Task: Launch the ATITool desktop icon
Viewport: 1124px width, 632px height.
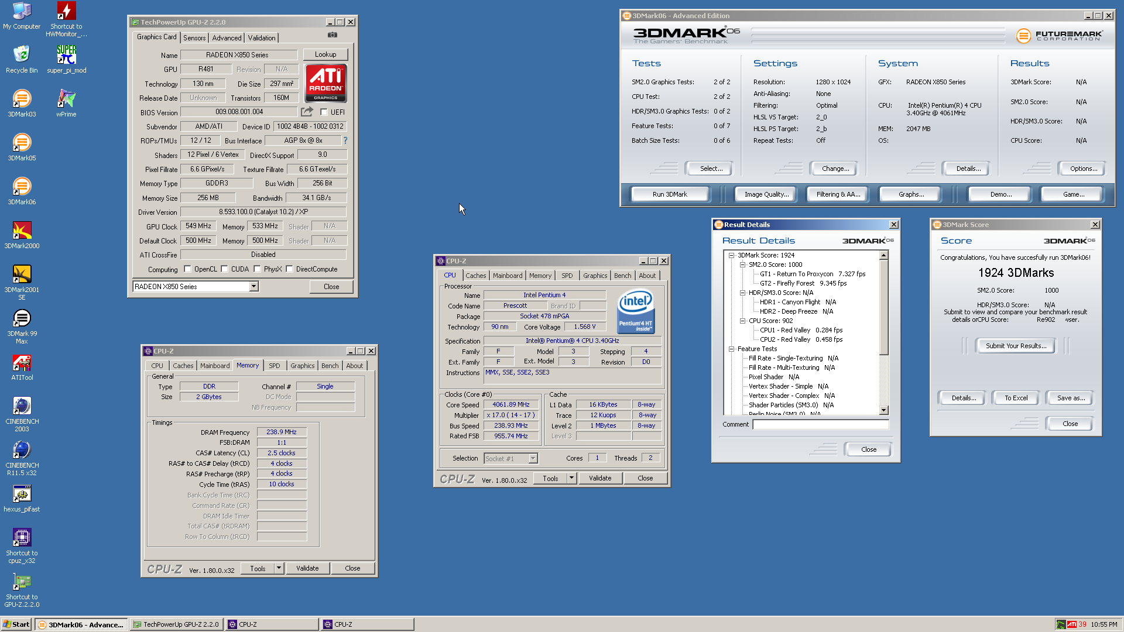Action: (x=22, y=367)
